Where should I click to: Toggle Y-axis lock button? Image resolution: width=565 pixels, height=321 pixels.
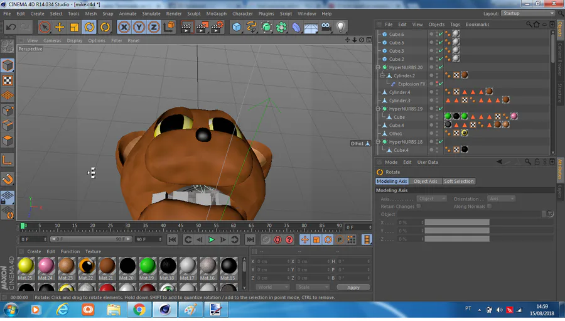[x=138, y=27]
